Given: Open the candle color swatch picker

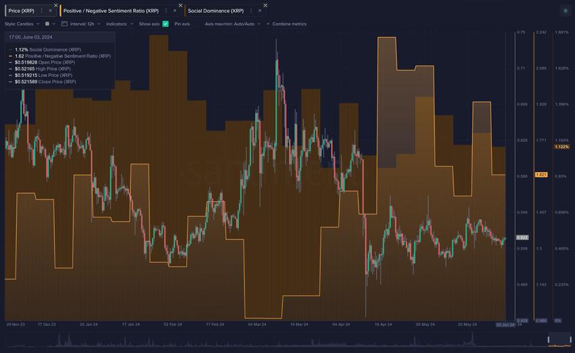Looking at the screenshot, I should (50, 24).
